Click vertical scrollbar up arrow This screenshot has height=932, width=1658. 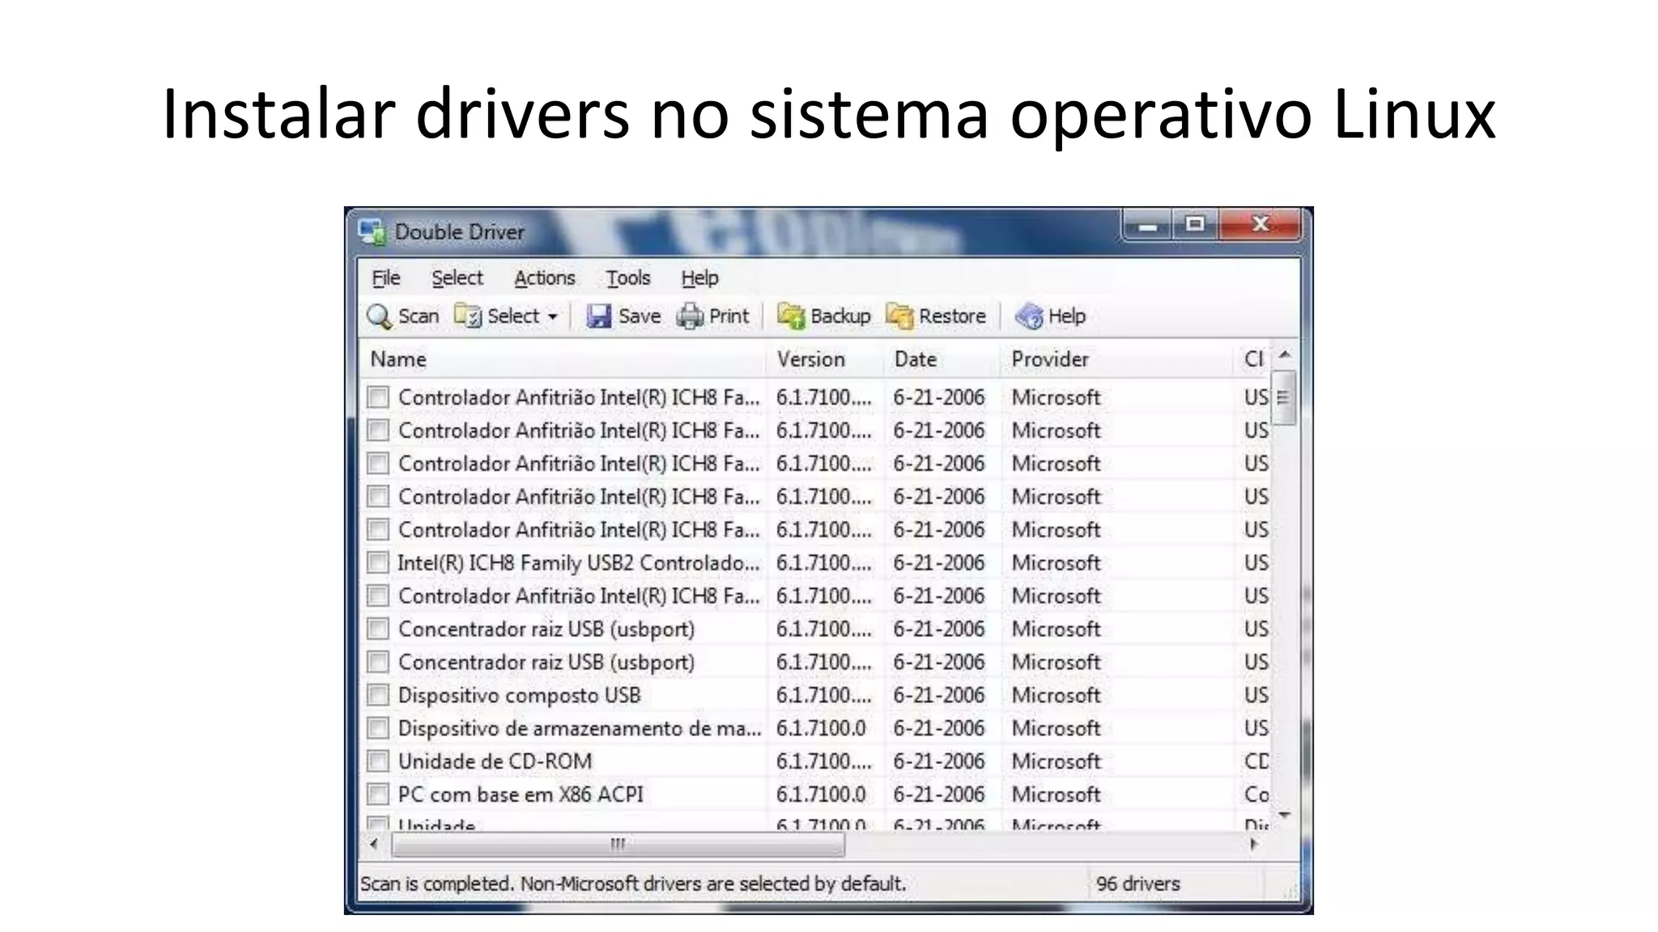[x=1285, y=355]
